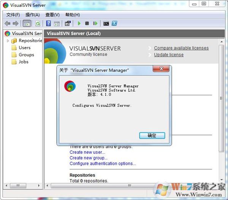Launch the PowerShell toolbar icon

(x=114, y=23)
